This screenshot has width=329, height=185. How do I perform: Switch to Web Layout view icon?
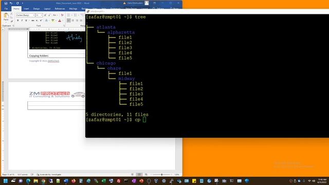(146, 175)
